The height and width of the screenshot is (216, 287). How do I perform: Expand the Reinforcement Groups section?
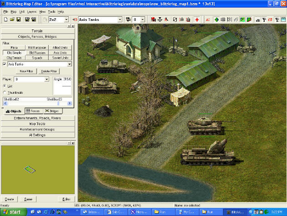[x=38, y=130]
